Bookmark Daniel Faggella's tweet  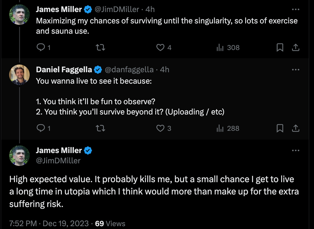pyautogui.click(x=280, y=128)
